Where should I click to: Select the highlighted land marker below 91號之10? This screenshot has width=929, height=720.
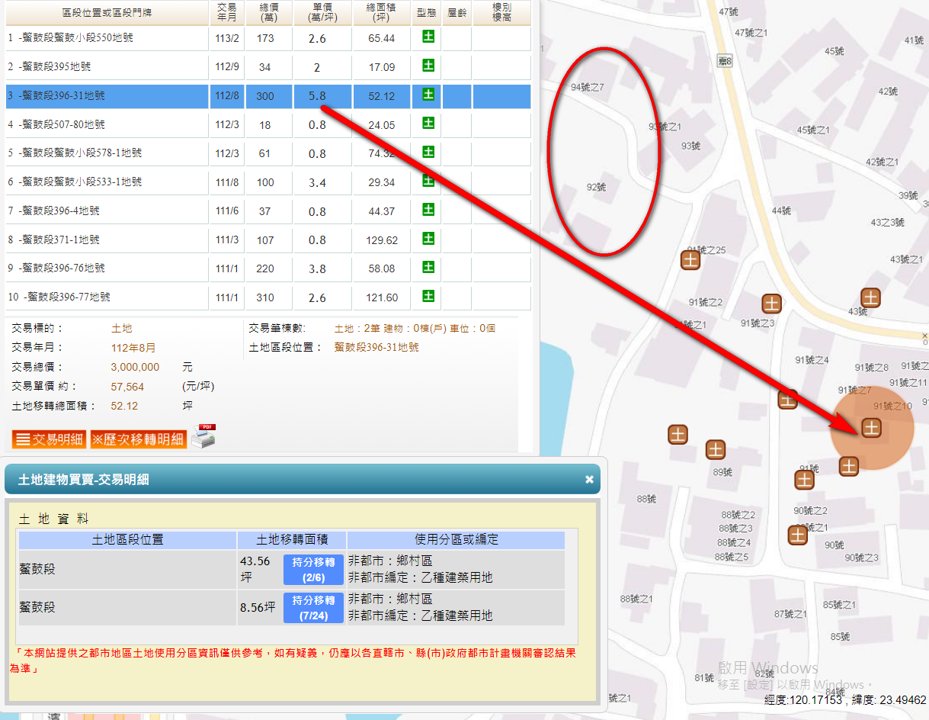[x=871, y=428]
